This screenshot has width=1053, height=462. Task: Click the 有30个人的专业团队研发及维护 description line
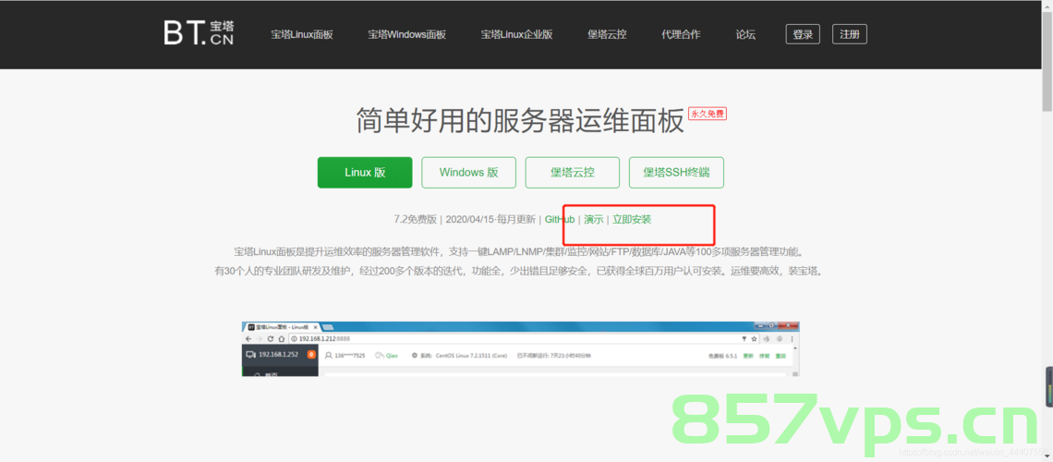click(518, 272)
